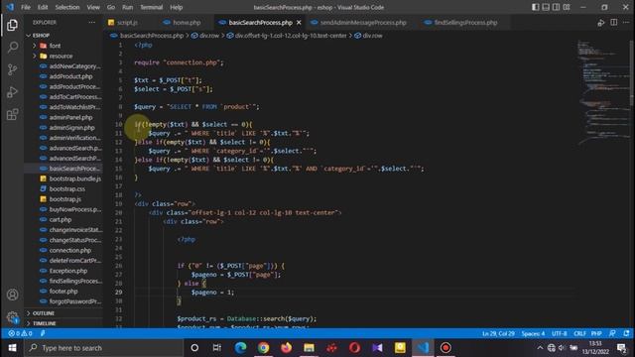Viewport: 635px width, 357px height.
Task: Open Exception.php in explorer
Action: [x=68, y=271]
